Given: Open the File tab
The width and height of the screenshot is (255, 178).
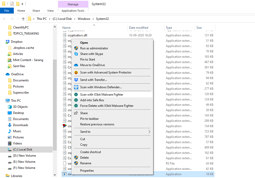Looking at the screenshot, I should tap(7, 11).
